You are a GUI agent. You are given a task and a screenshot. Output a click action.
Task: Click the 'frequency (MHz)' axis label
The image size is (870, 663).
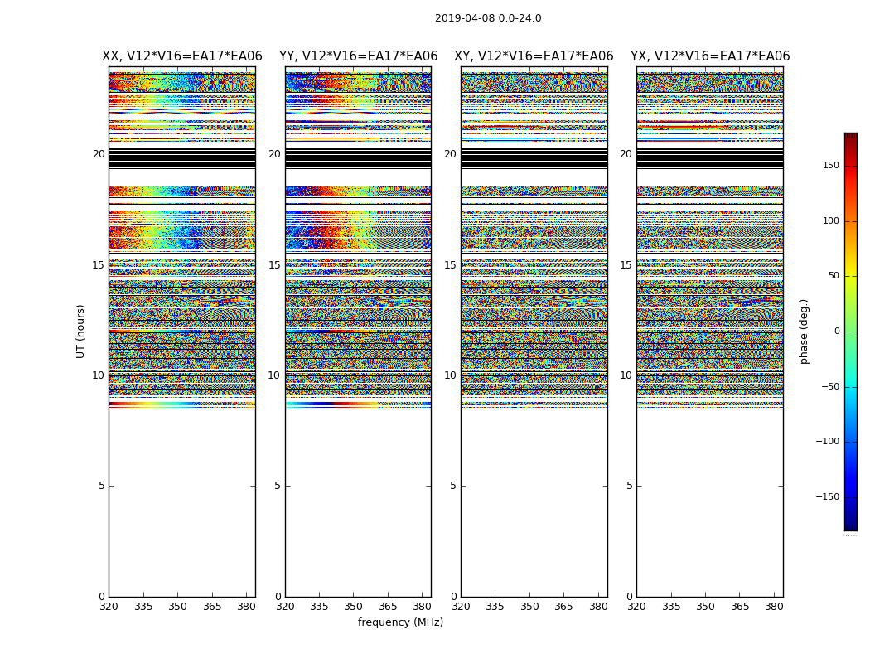point(400,622)
